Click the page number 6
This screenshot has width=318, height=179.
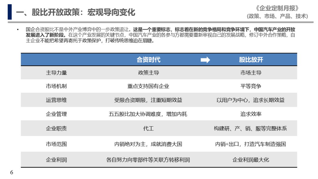[x=12, y=173]
